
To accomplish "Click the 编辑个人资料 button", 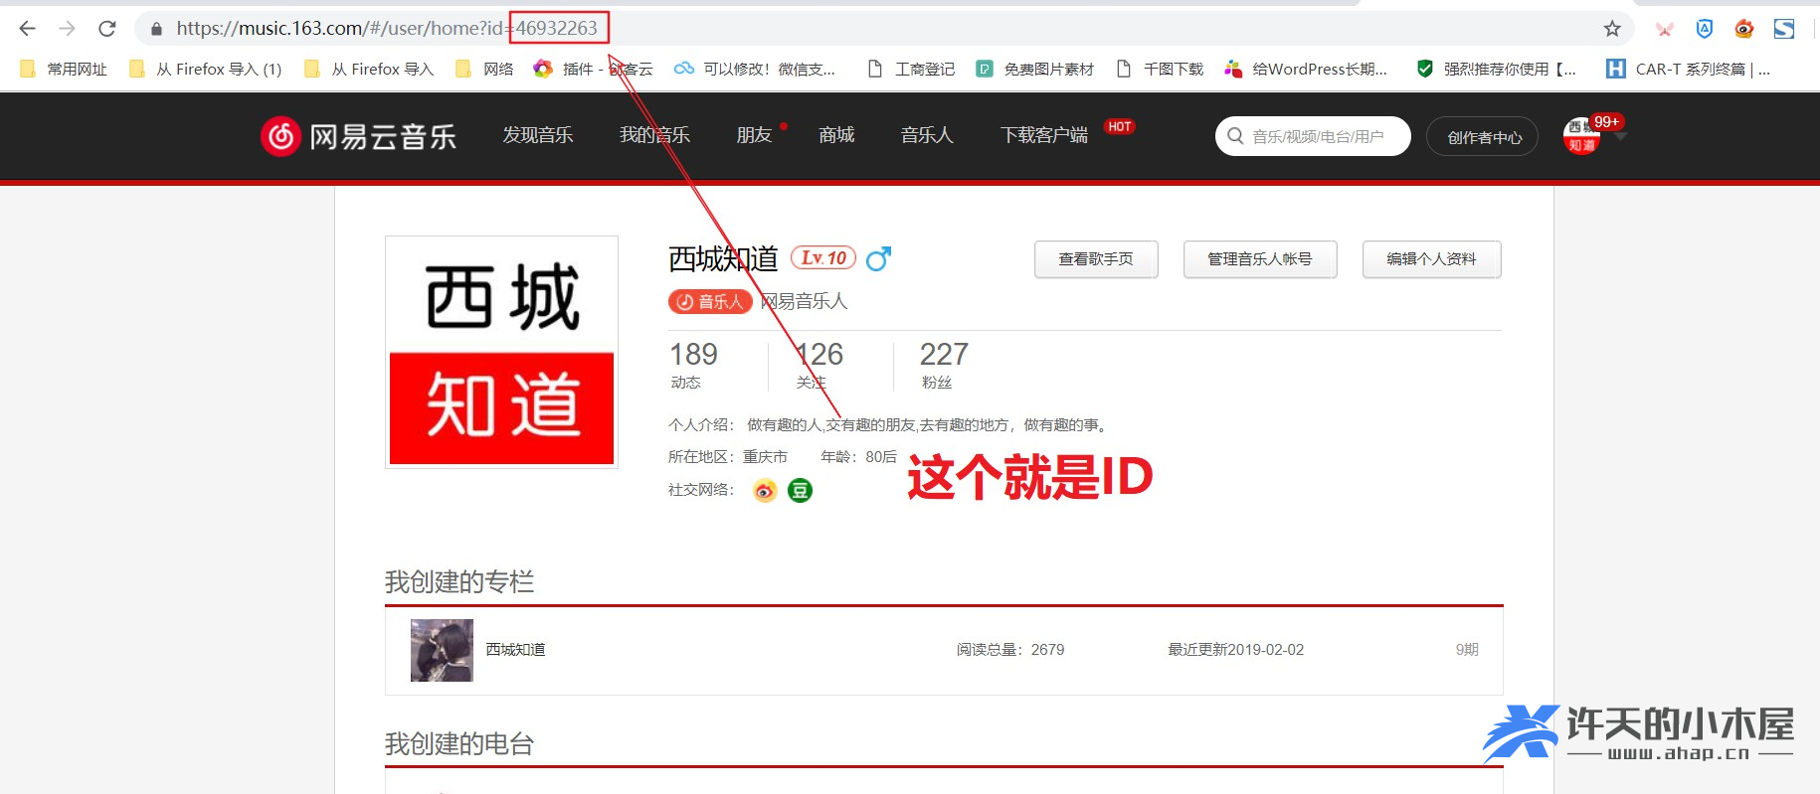I will (1431, 259).
